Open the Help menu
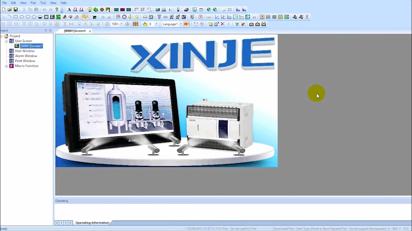 tap(64, 3)
